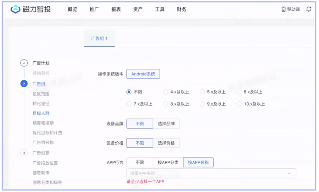This screenshot has height=192, width=319.
Task: Switch APP行为 to 按APP分类
Action: click(168, 162)
